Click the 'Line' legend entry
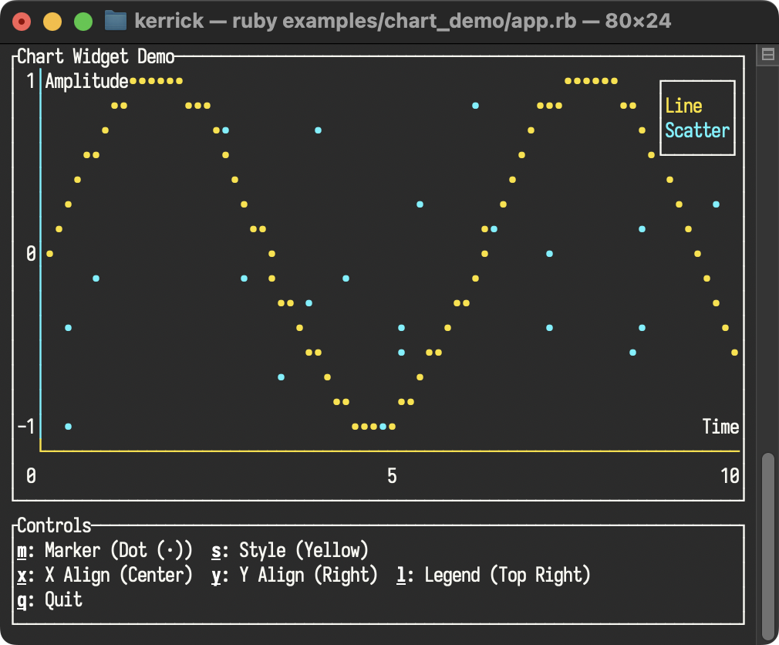The image size is (779, 645). pos(683,106)
